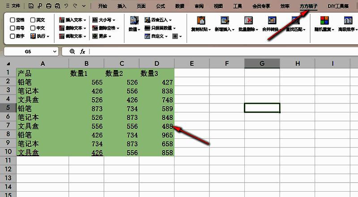Enable the 空格 checkbox
Viewport: 358px width, 197px height.
tap(13, 20)
